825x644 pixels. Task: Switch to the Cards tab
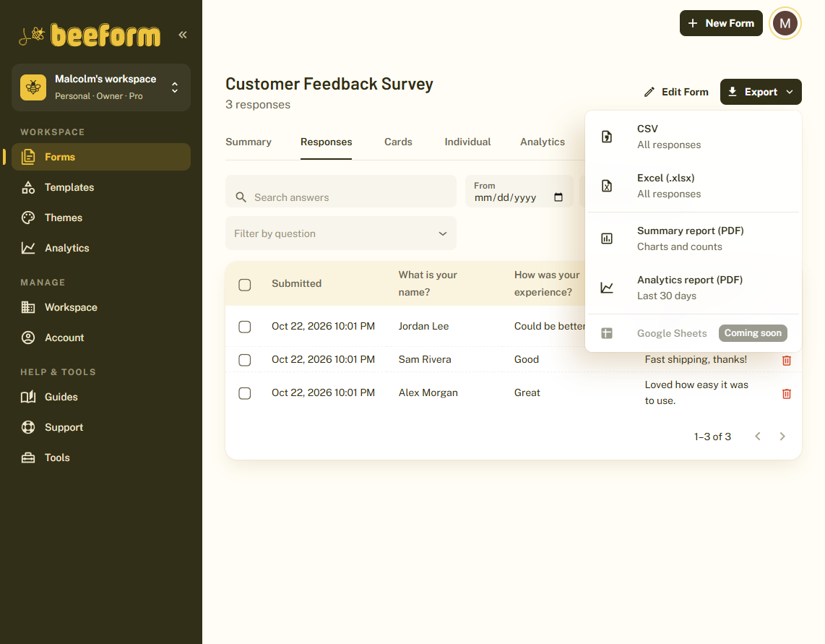pyautogui.click(x=398, y=142)
